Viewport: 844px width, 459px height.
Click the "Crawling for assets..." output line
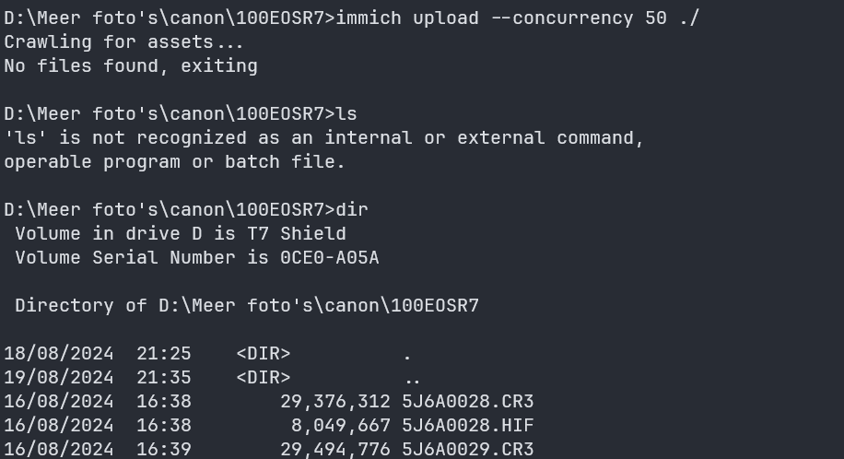[x=124, y=41]
